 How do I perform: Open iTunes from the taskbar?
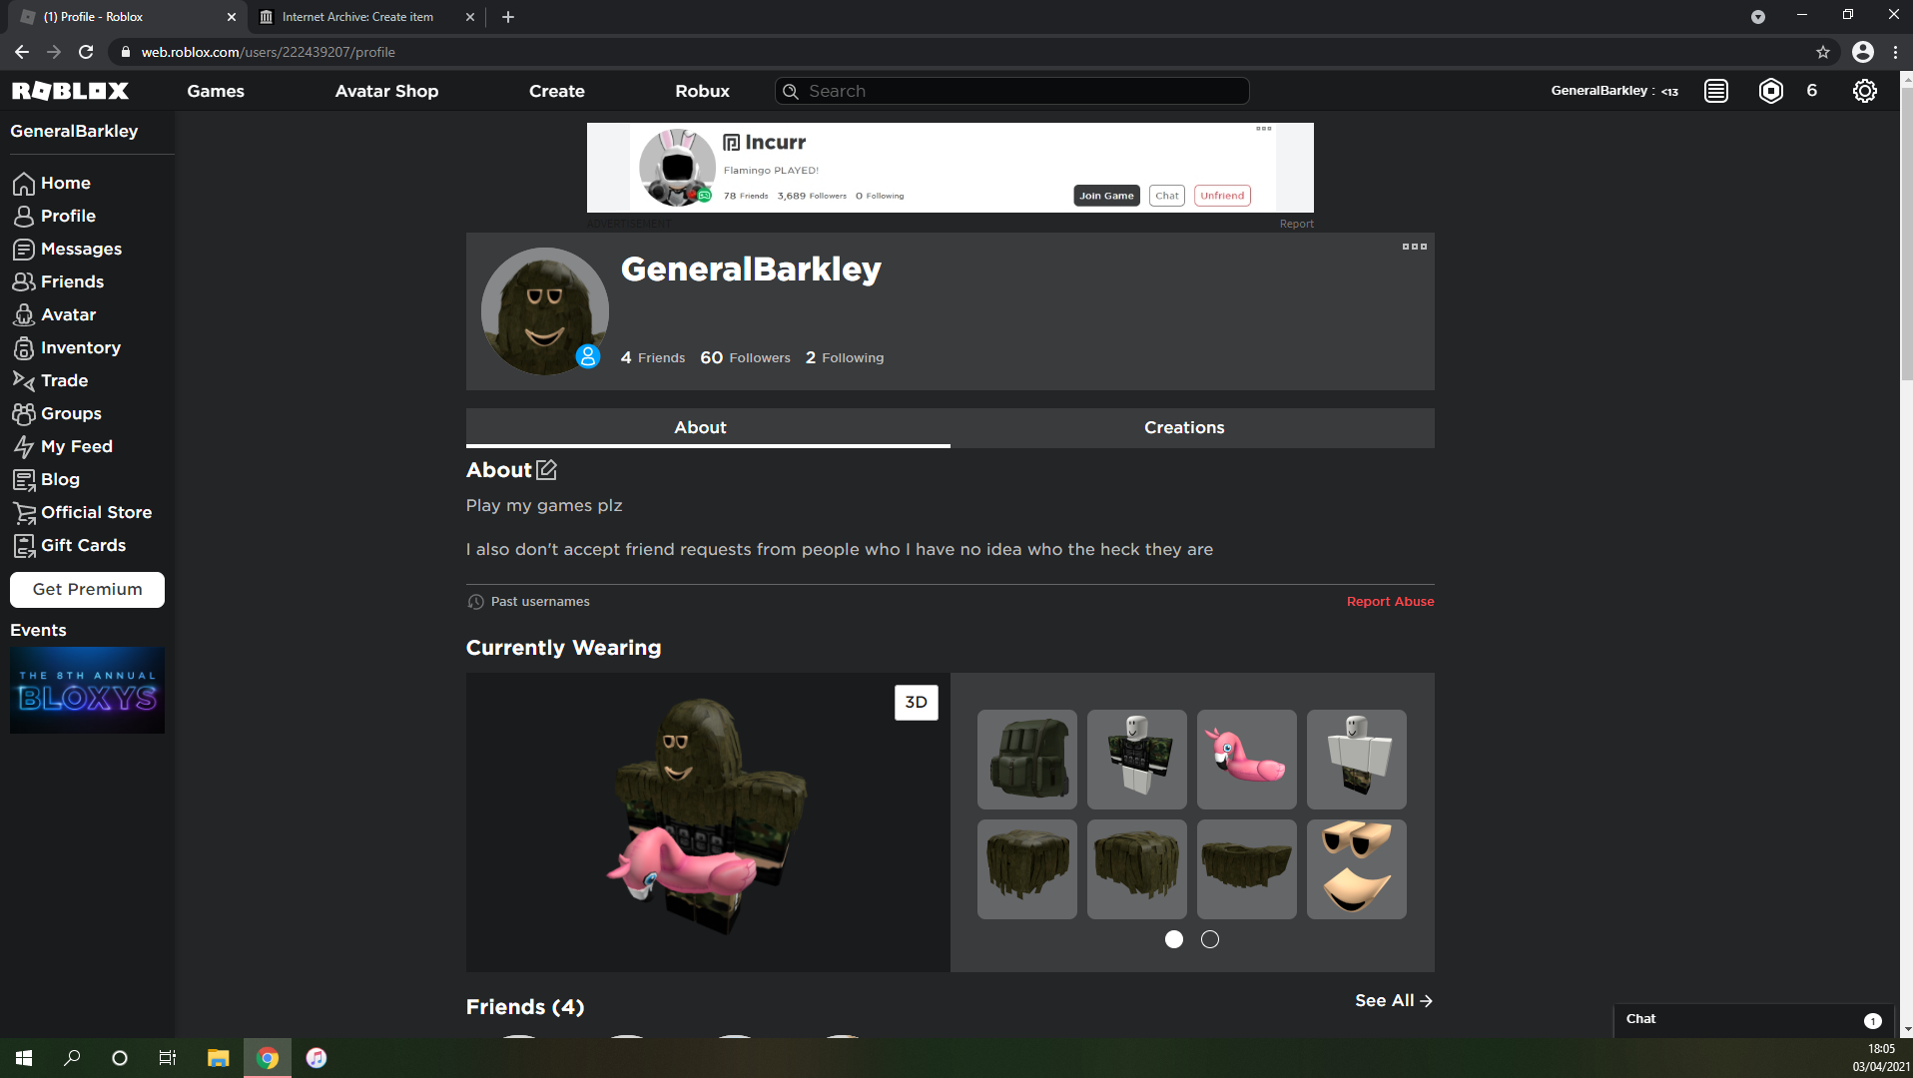pyautogui.click(x=316, y=1058)
